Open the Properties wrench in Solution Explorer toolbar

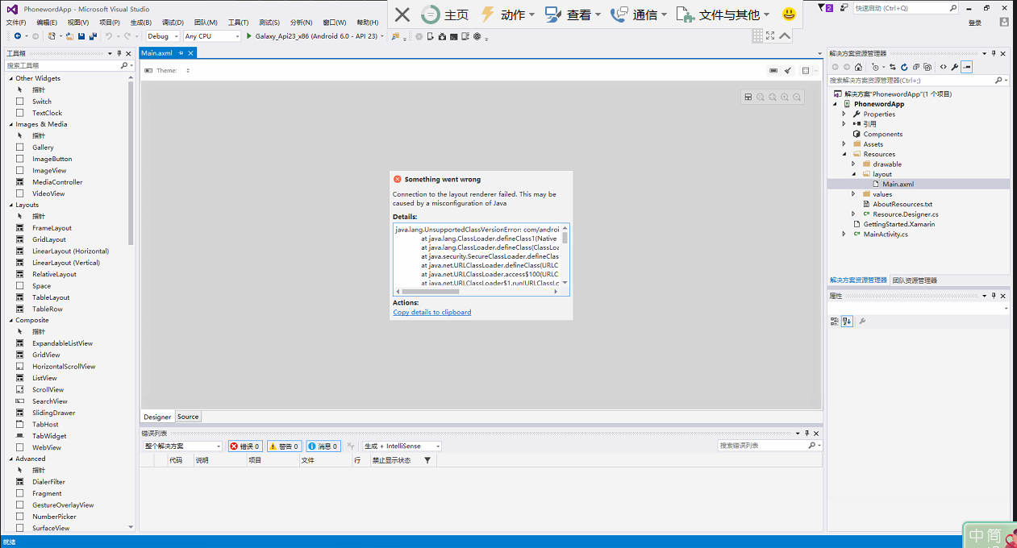point(955,67)
